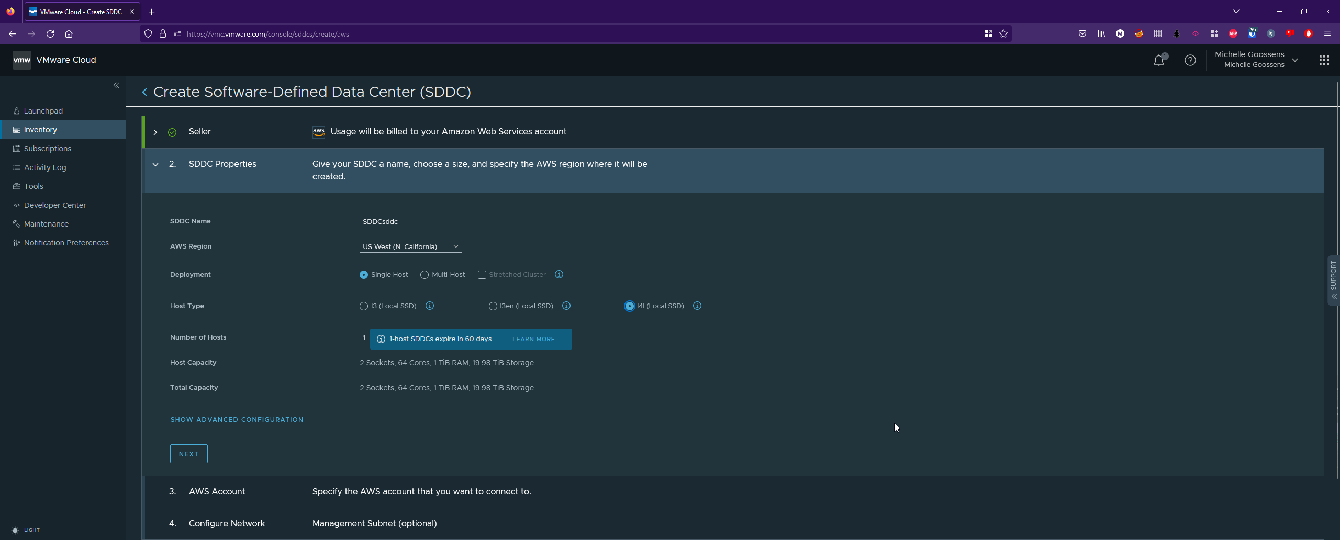Select I3 (Local SSD) host type

(x=364, y=306)
